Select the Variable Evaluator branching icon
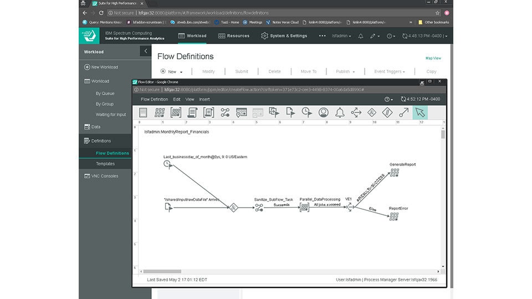The width and height of the screenshot is (532, 299). click(356, 112)
